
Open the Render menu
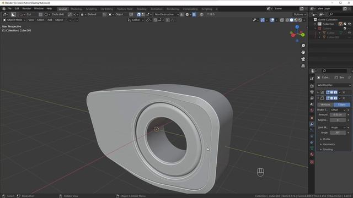(x=26, y=9)
